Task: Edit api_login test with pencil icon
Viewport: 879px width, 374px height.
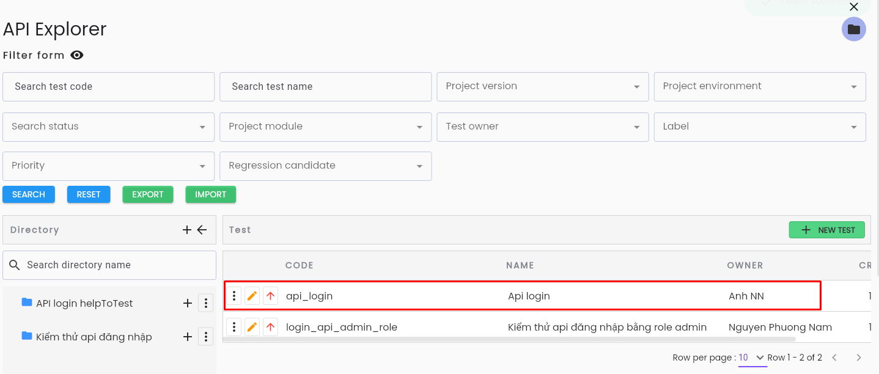Action: point(252,296)
